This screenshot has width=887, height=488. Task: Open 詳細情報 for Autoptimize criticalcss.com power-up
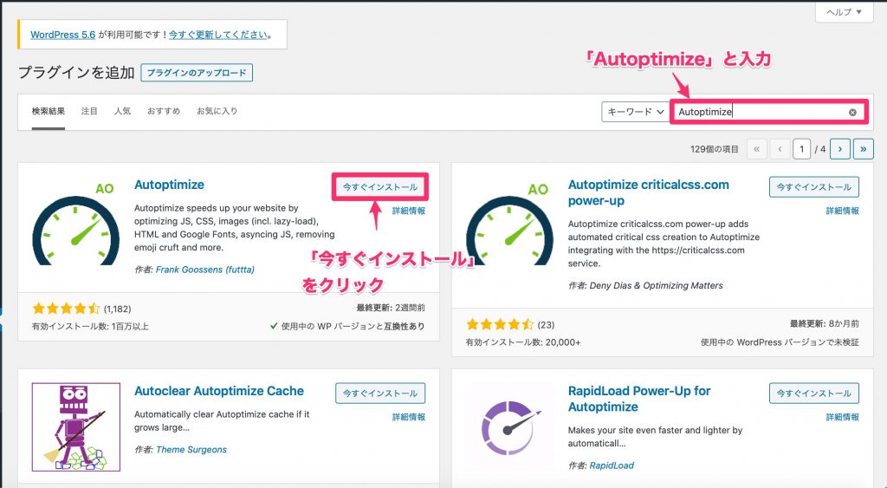[842, 211]
